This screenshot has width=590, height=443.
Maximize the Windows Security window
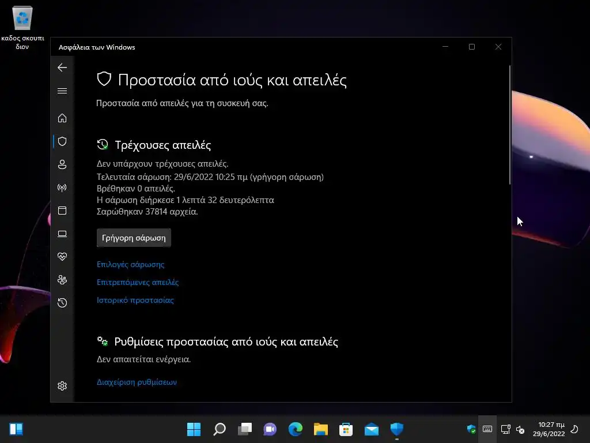pos(472,47)
